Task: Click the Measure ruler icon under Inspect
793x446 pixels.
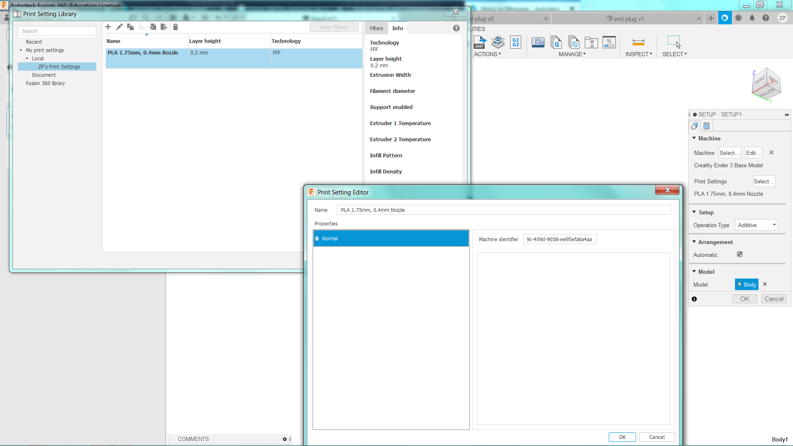Action: (639, 42)
